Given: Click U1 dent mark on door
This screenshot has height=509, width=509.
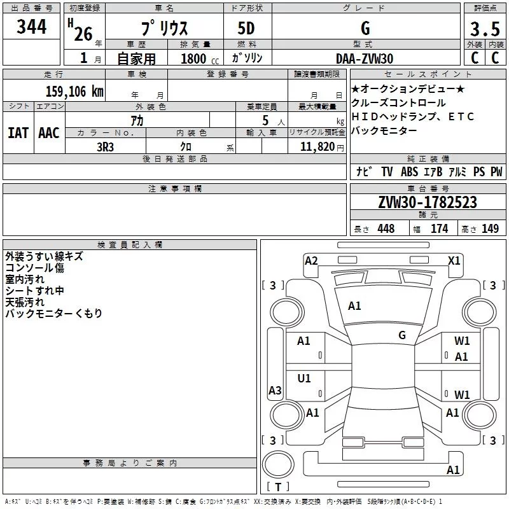Looking at the screenshot, I should pos(304,378).
